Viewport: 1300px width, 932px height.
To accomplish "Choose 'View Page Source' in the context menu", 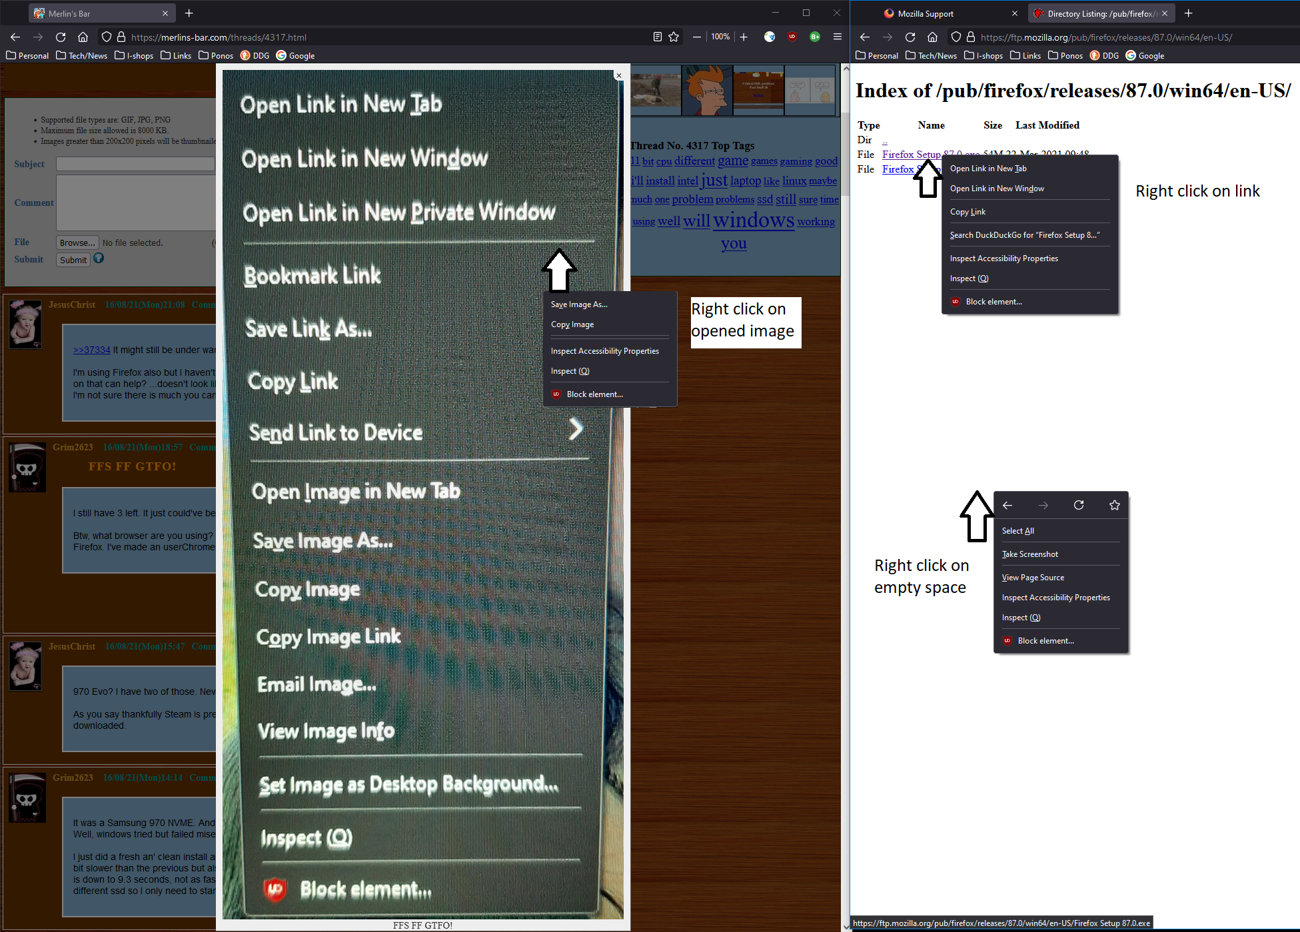I will [x=1061, y=578].
